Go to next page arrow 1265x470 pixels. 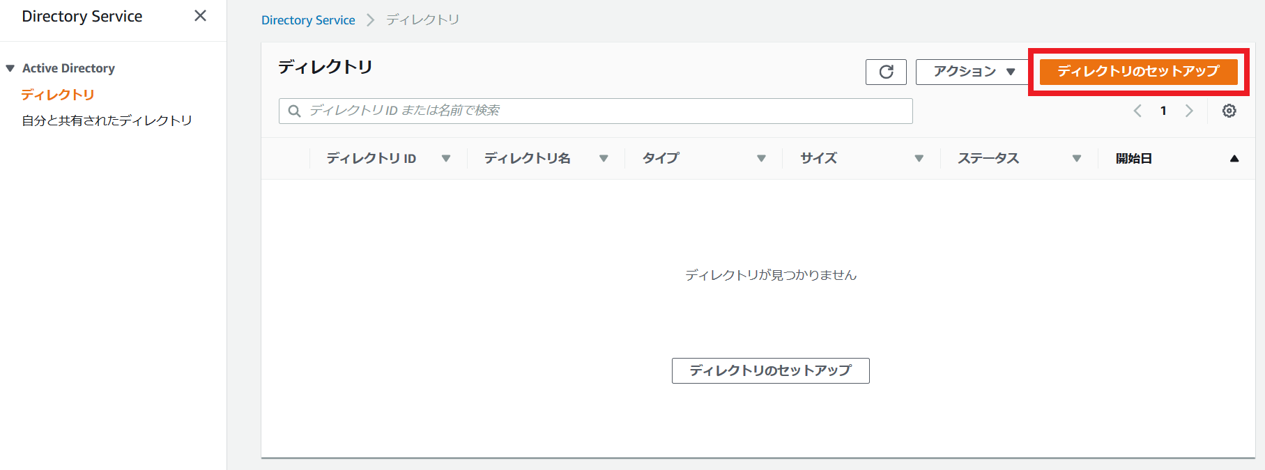(1189, 111)
